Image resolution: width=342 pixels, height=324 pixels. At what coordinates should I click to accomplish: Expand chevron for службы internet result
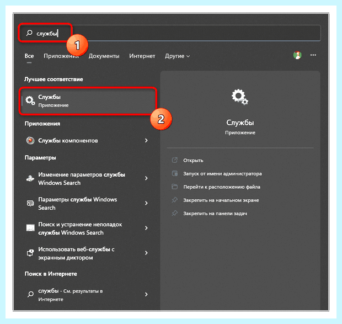tap(146, 294)
